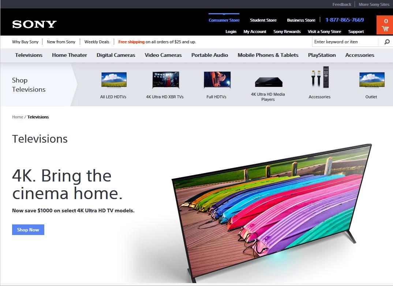Click the Feedback link
Viewport: 393px width, 286px height.
click(342, 4)
